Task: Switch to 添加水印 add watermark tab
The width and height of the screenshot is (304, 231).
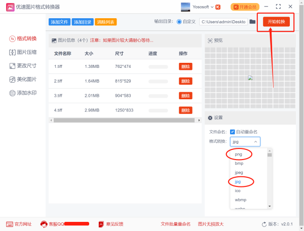Action: (x=23, y=93)
